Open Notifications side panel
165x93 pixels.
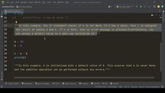163,16
